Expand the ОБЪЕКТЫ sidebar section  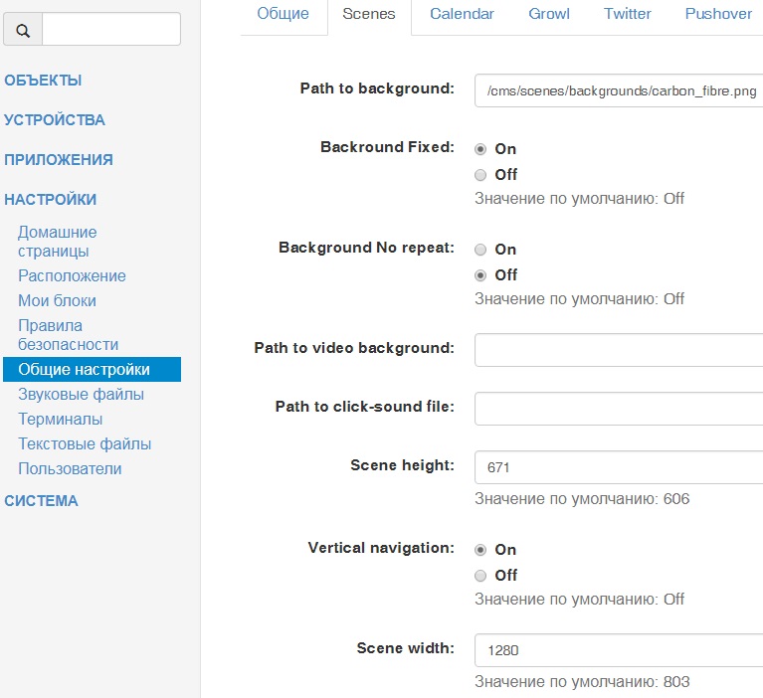point(43,81)
